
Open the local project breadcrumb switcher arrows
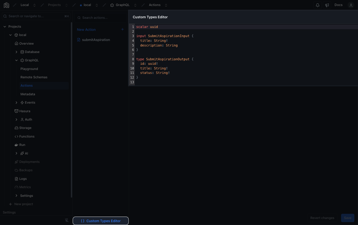coord(97,5)
